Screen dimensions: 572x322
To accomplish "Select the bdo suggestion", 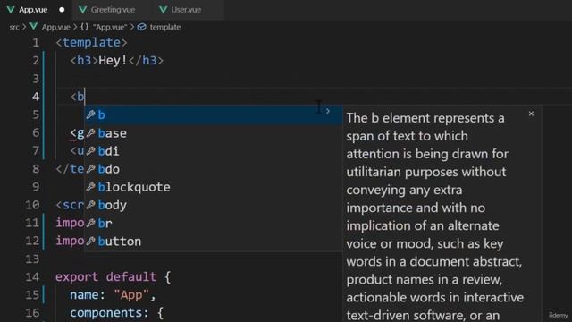I will 214,169.
